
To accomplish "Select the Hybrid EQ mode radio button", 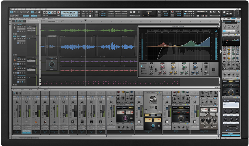I will 142,66.
